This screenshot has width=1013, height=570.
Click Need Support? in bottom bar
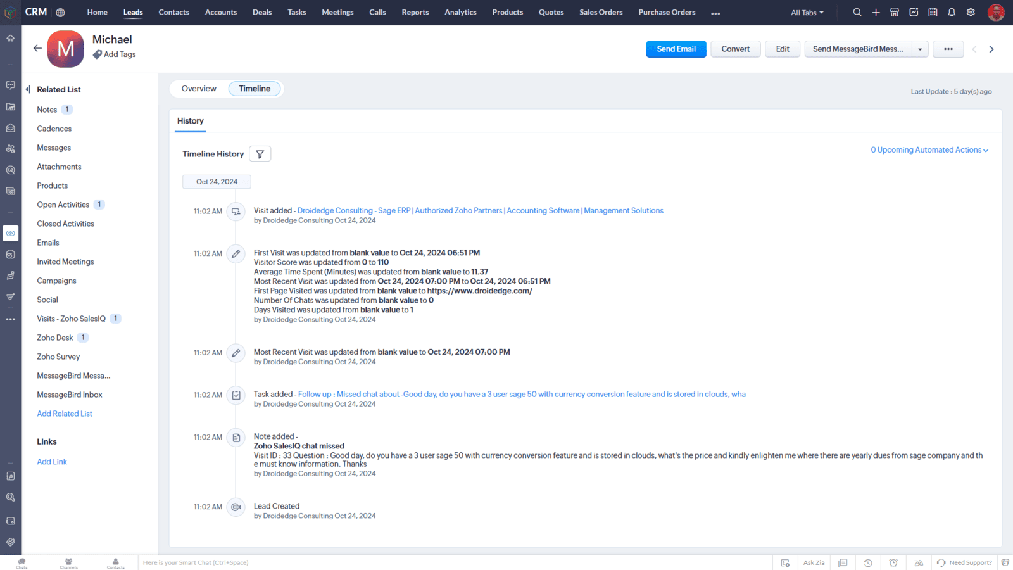(x=964, y=562)
